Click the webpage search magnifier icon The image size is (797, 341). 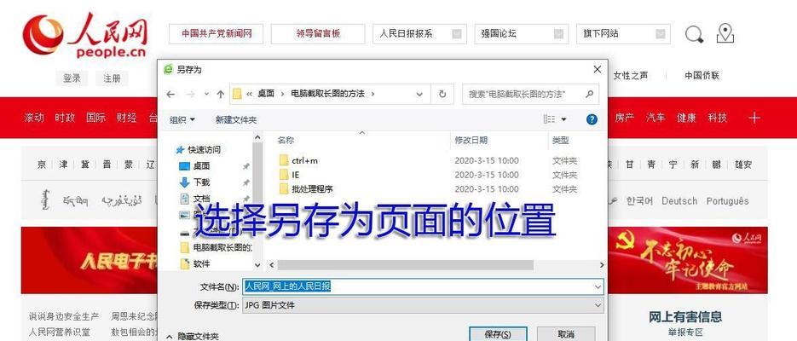695,35
